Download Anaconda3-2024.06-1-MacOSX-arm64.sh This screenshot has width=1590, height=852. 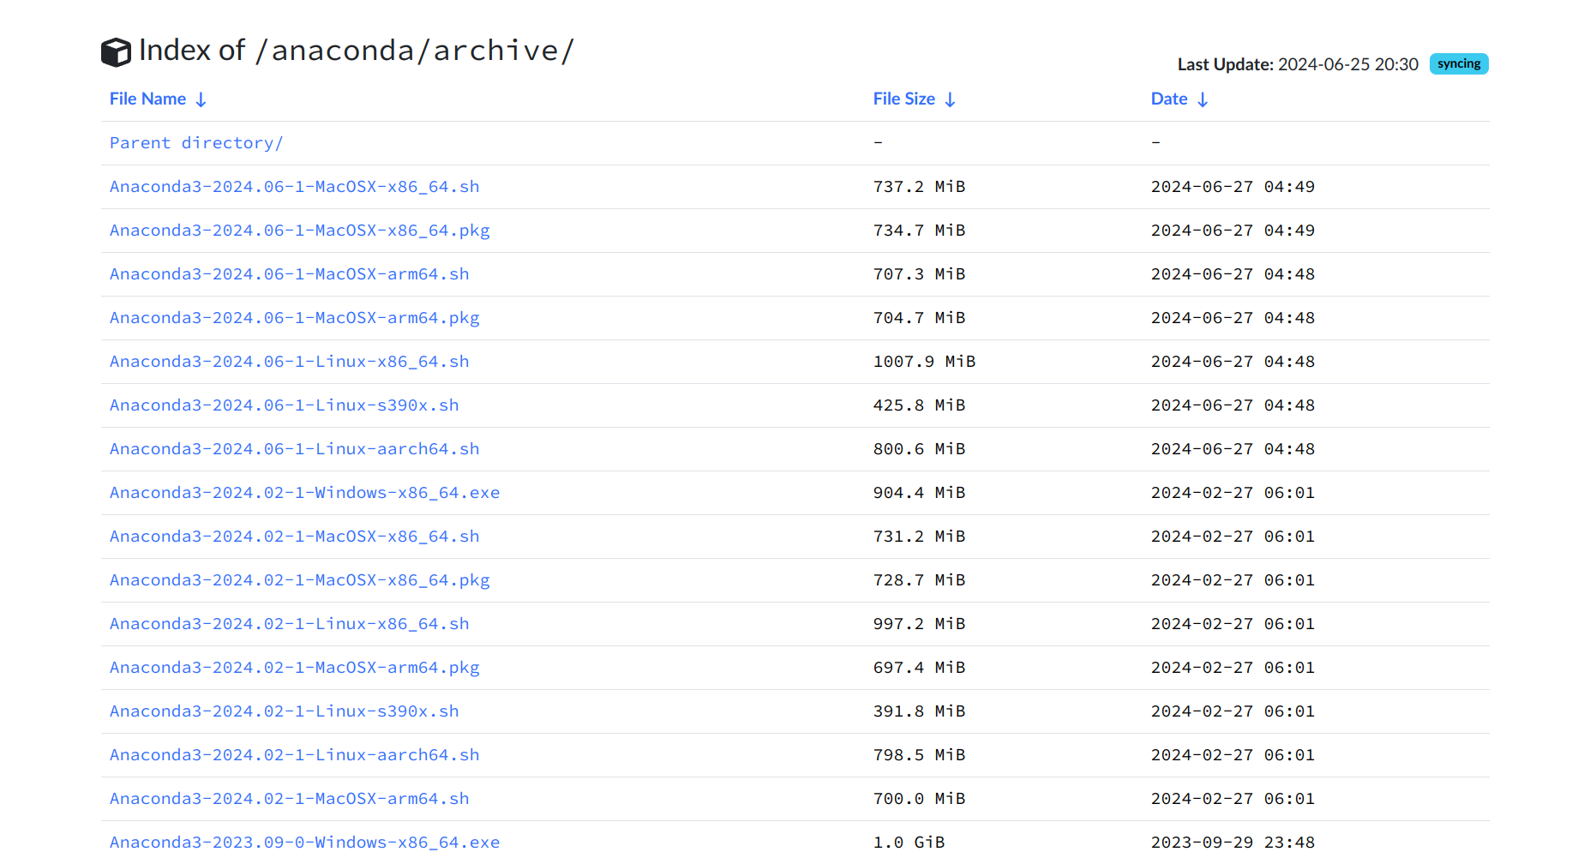(x=290, y=274)
